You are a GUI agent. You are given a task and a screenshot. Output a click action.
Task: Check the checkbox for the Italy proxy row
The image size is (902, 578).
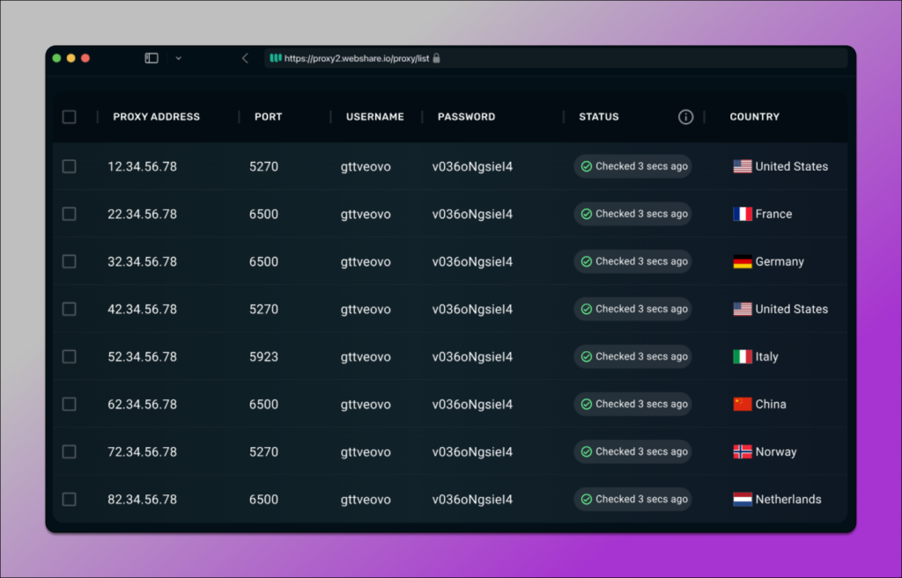pos(69,356)
